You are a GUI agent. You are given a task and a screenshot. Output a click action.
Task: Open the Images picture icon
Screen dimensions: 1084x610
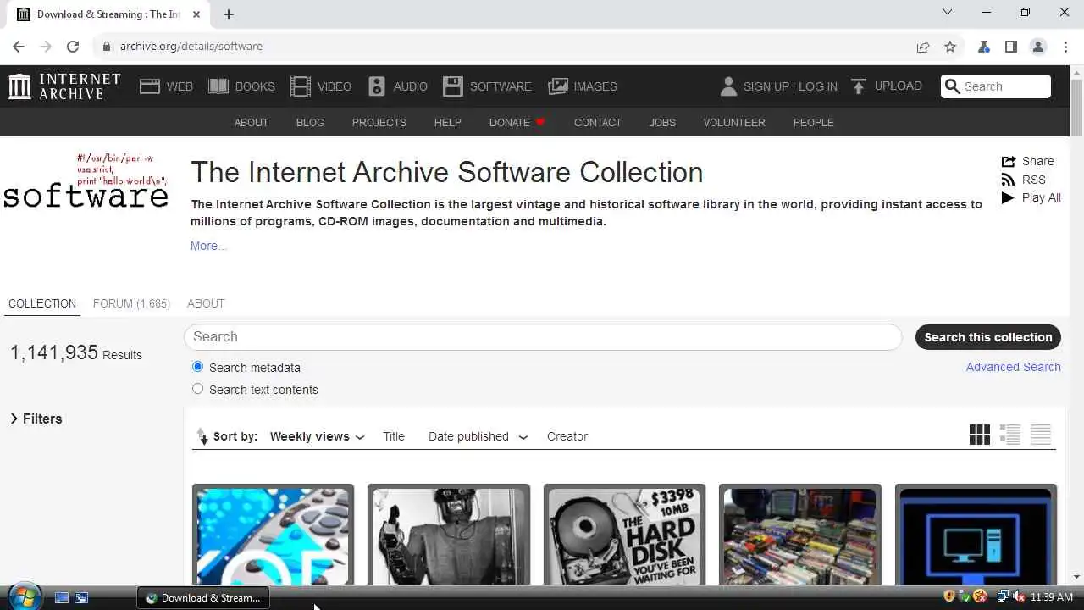click(558, 86)
